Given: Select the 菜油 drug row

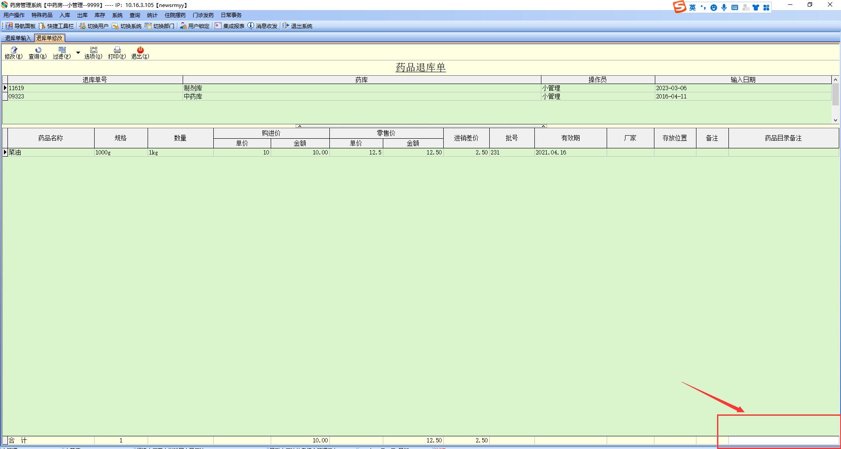Looking at the screenshot, I should tap(420, 152).
